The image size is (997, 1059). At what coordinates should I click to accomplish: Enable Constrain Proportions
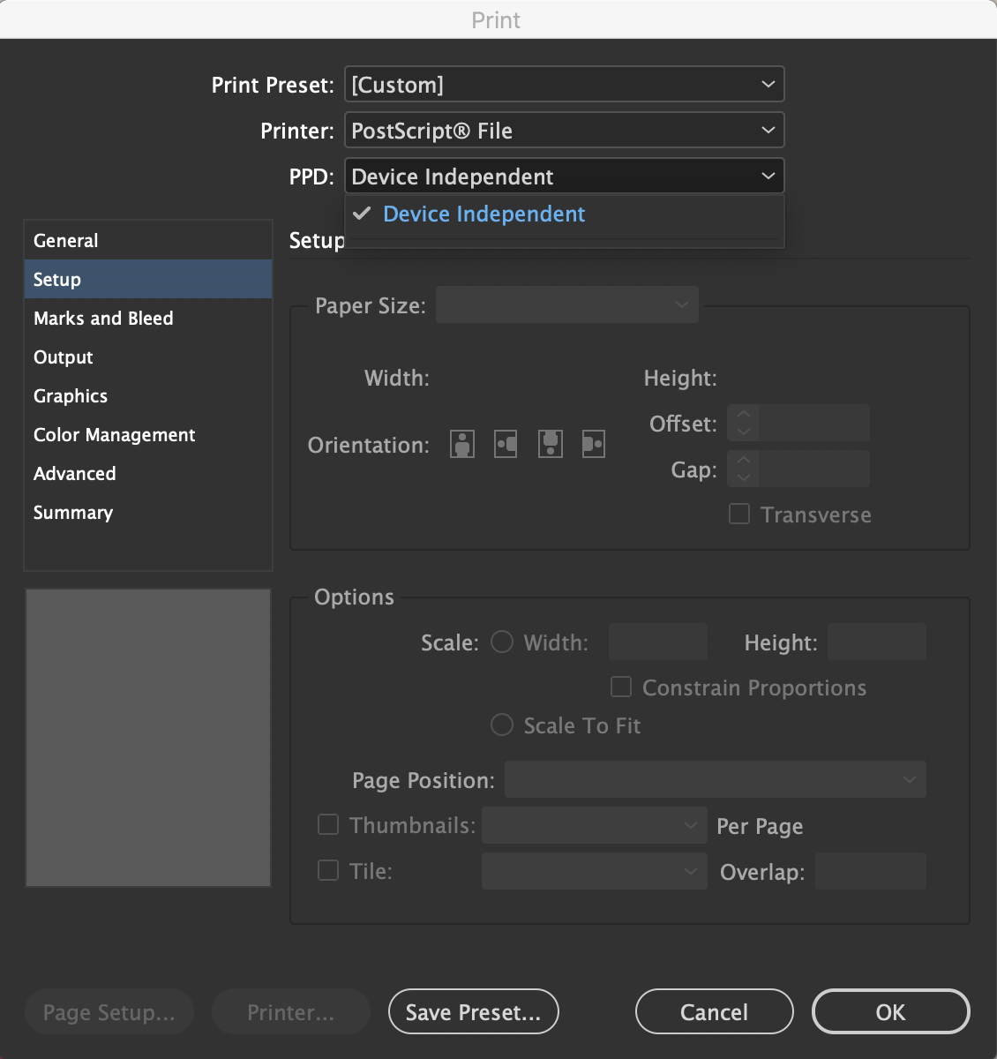click(620, 687)
